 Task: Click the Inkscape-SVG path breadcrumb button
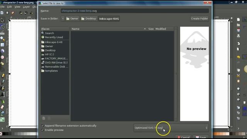click(109, 19)
